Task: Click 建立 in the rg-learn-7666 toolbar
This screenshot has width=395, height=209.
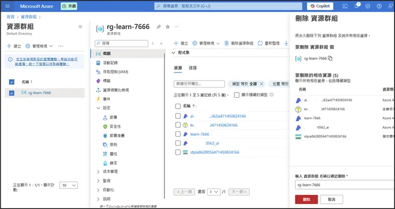Action: (x=181, y=43)
